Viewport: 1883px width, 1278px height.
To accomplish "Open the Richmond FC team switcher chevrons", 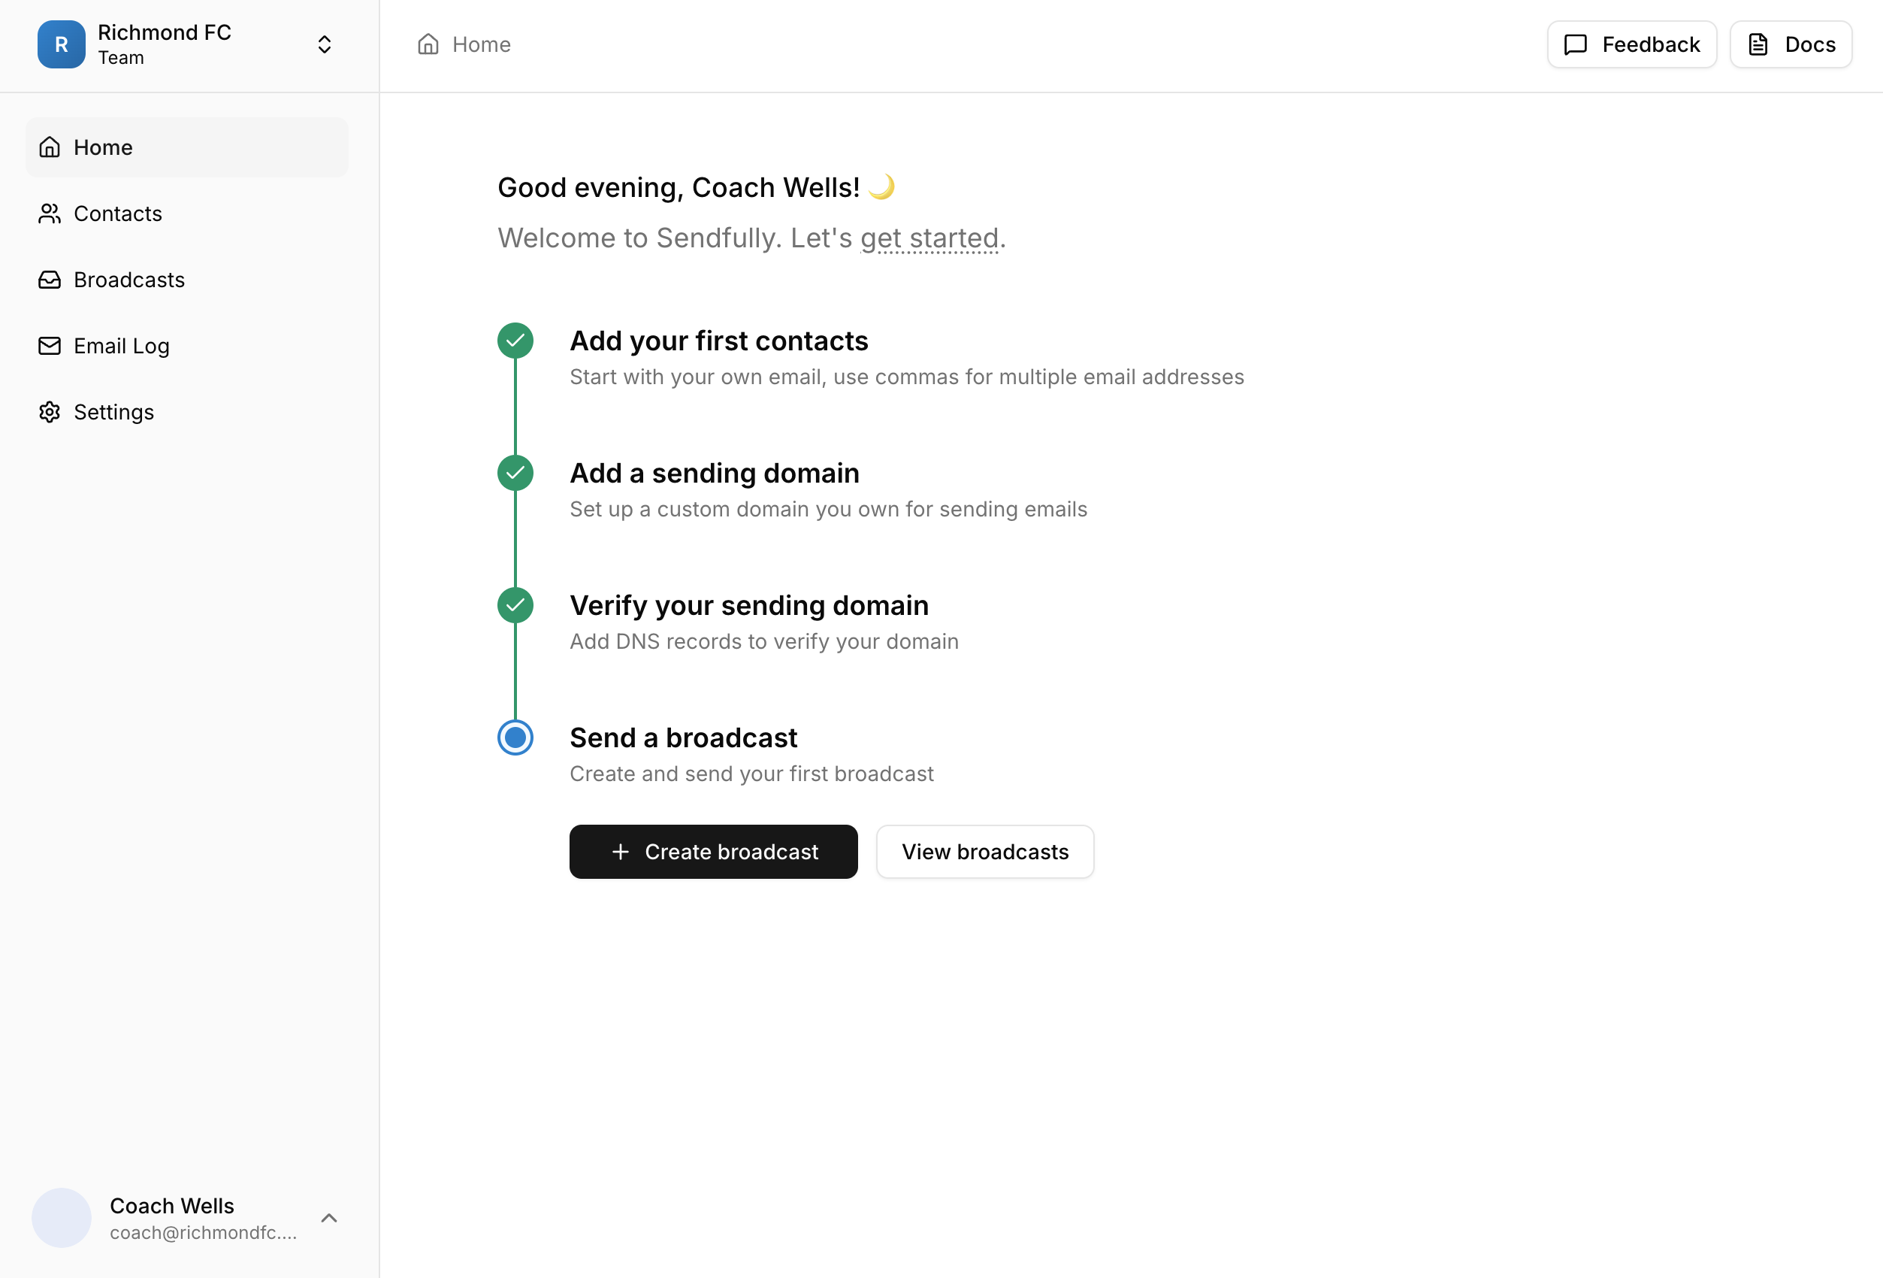I will pos(324,44).
